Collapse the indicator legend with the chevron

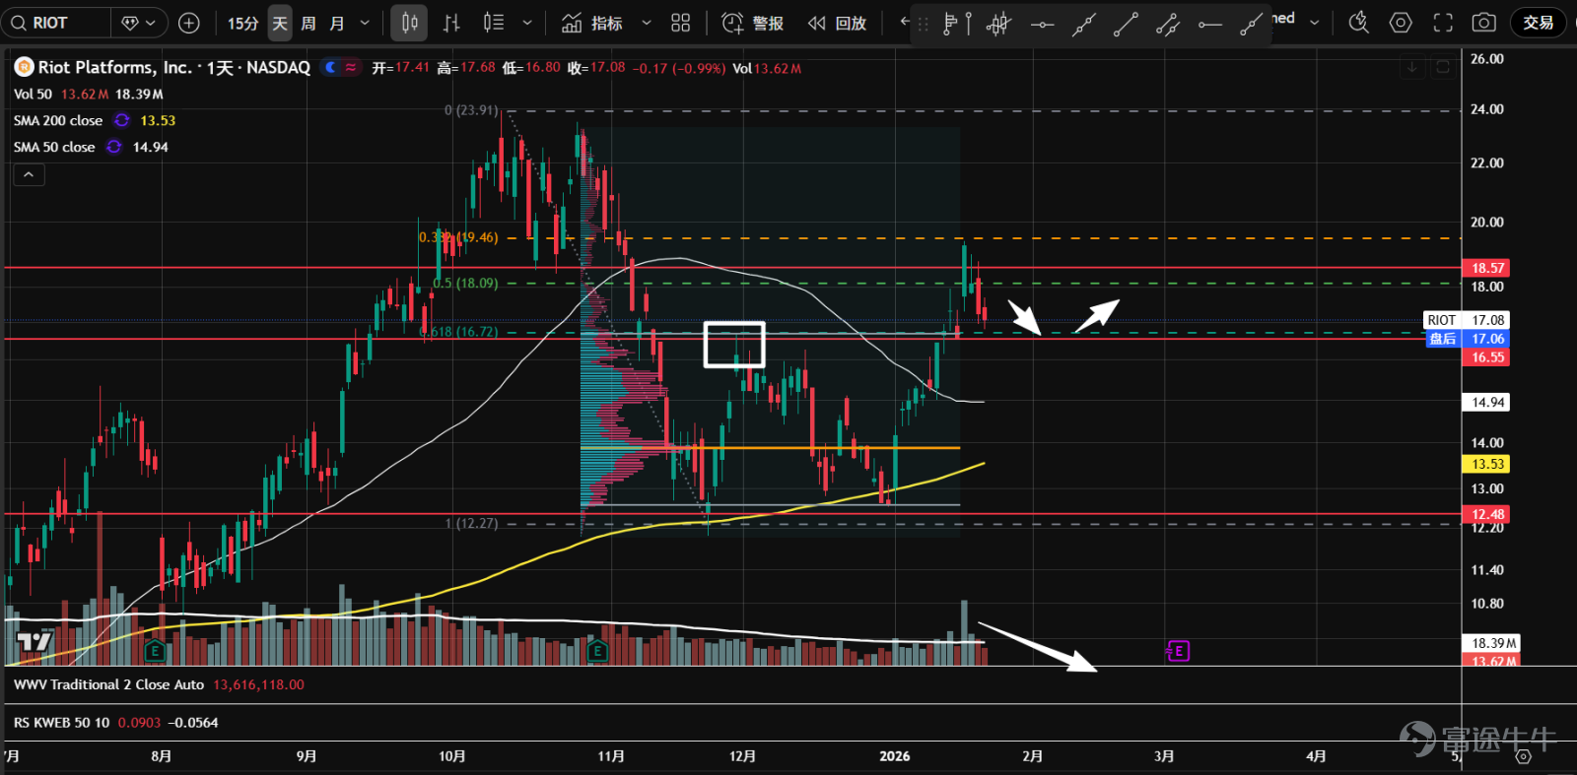point(29,174)
